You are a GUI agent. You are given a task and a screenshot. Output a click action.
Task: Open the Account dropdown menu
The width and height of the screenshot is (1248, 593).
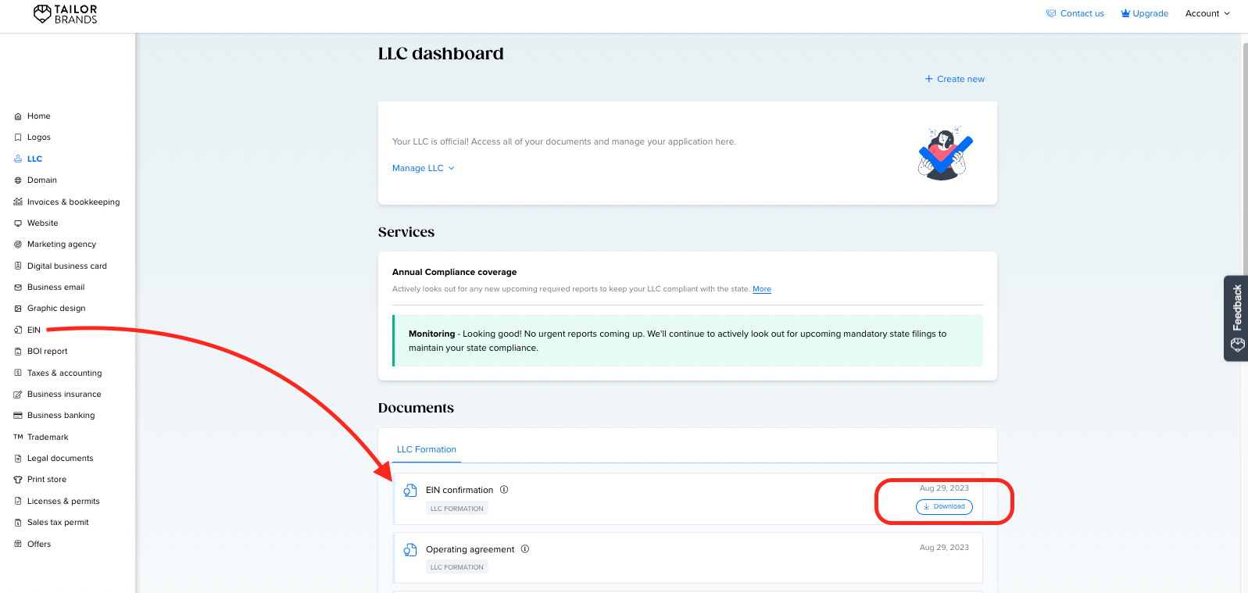tap(1207, 13)
